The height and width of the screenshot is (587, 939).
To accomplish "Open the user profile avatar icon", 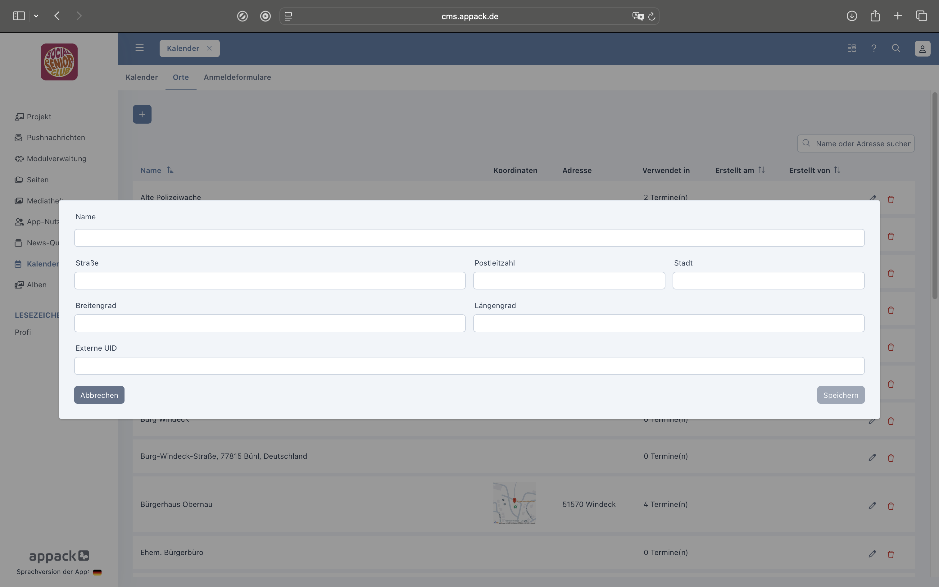I will click(922, 48).
